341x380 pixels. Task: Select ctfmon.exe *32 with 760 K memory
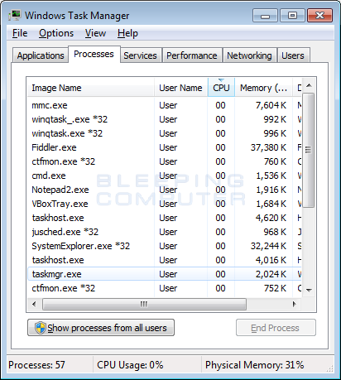point(165,161)
